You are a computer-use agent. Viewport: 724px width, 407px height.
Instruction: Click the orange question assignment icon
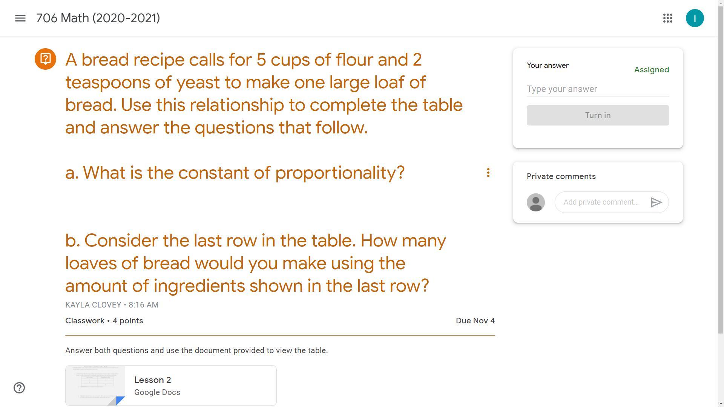(x=46, y=59)
